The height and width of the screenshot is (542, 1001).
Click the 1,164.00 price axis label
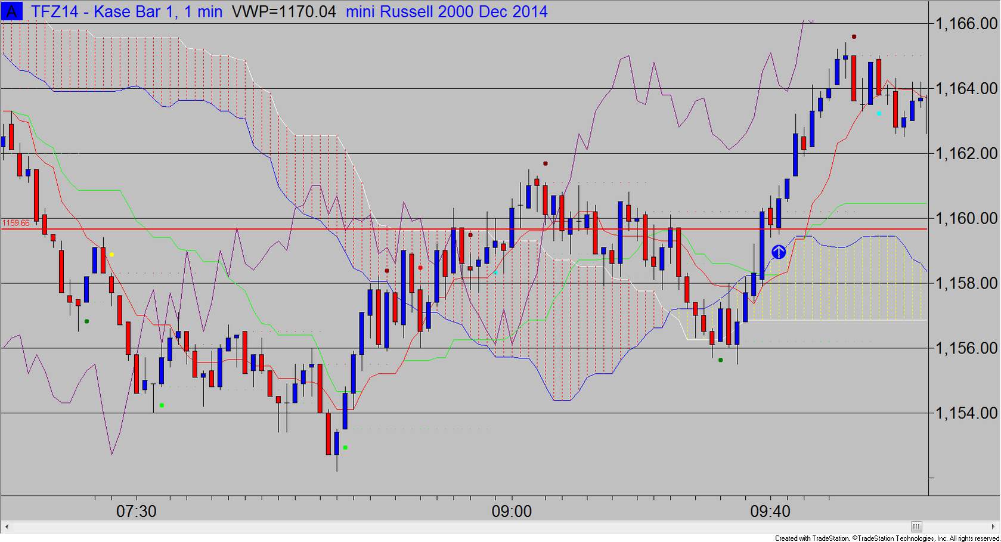tap(966, 89)
